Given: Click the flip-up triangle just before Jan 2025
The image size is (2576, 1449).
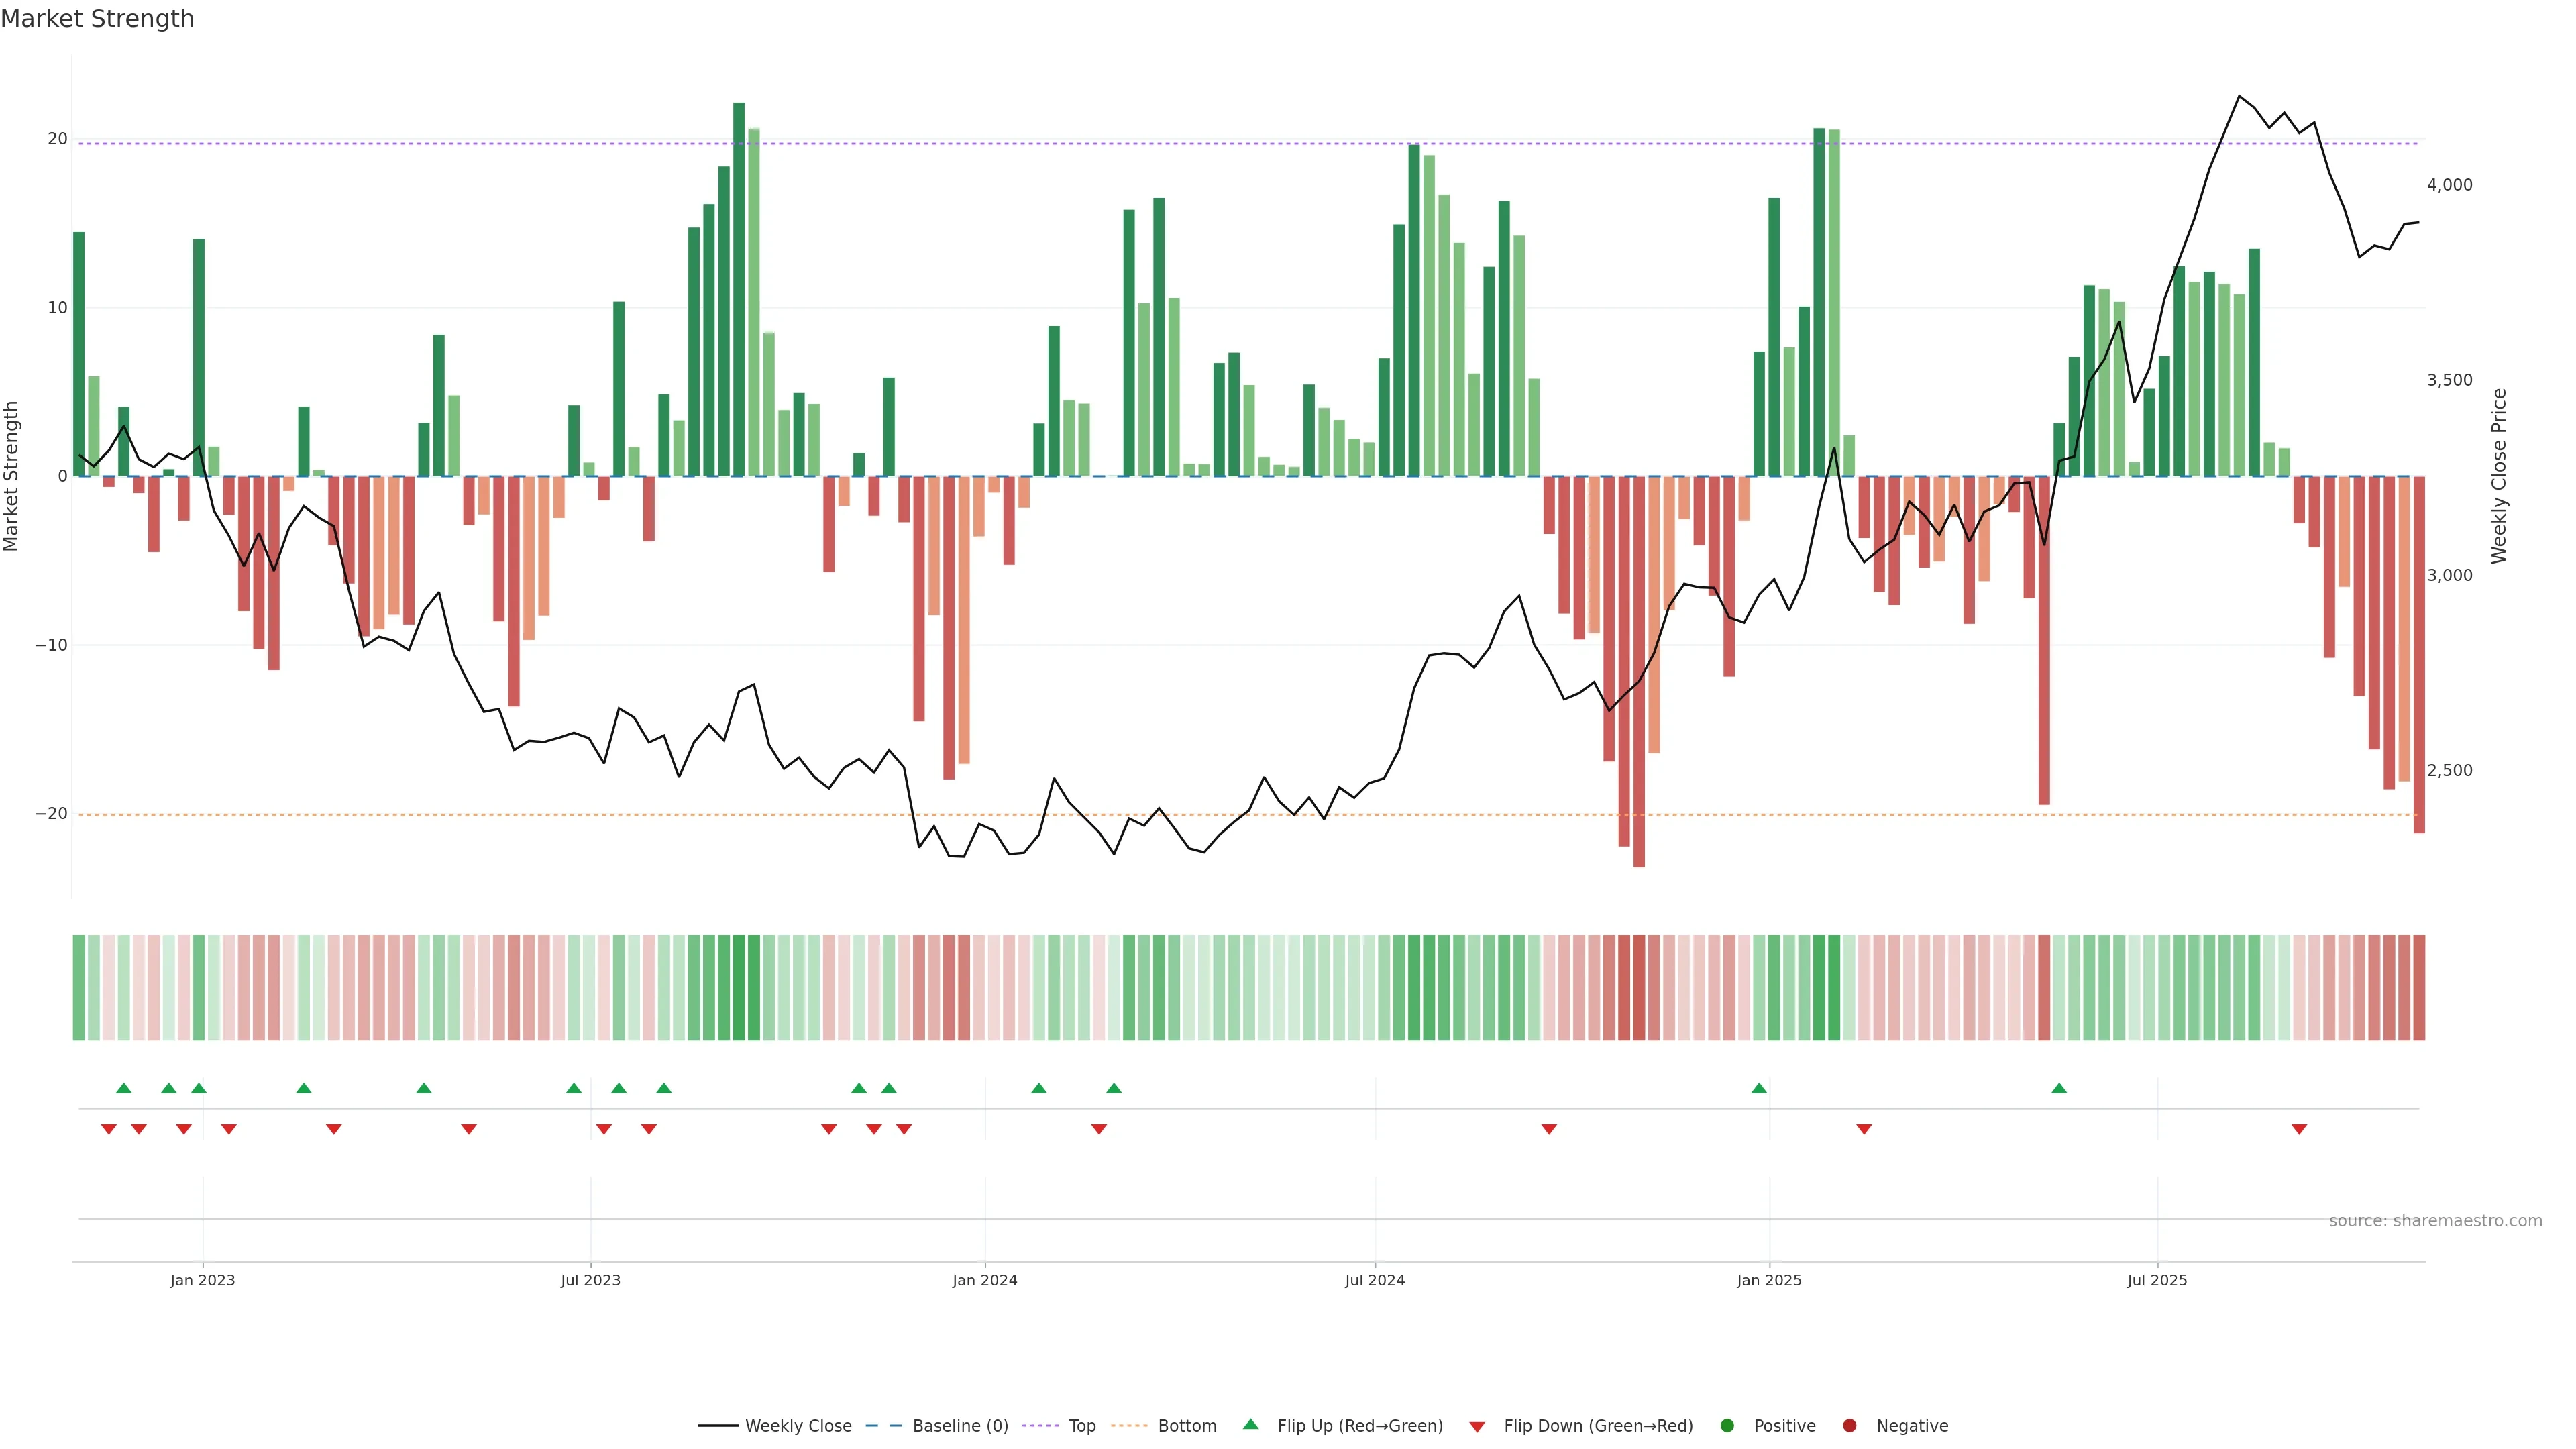Looking at the screenshot, I should coord(1759,1088).
